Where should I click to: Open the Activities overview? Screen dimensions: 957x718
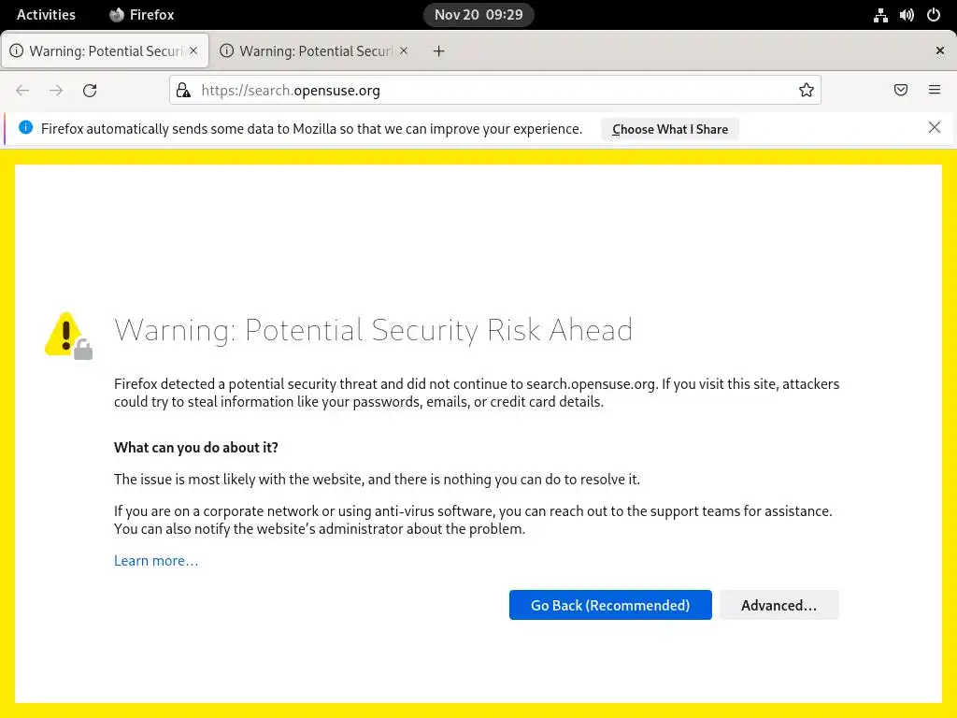click(46, 15)
